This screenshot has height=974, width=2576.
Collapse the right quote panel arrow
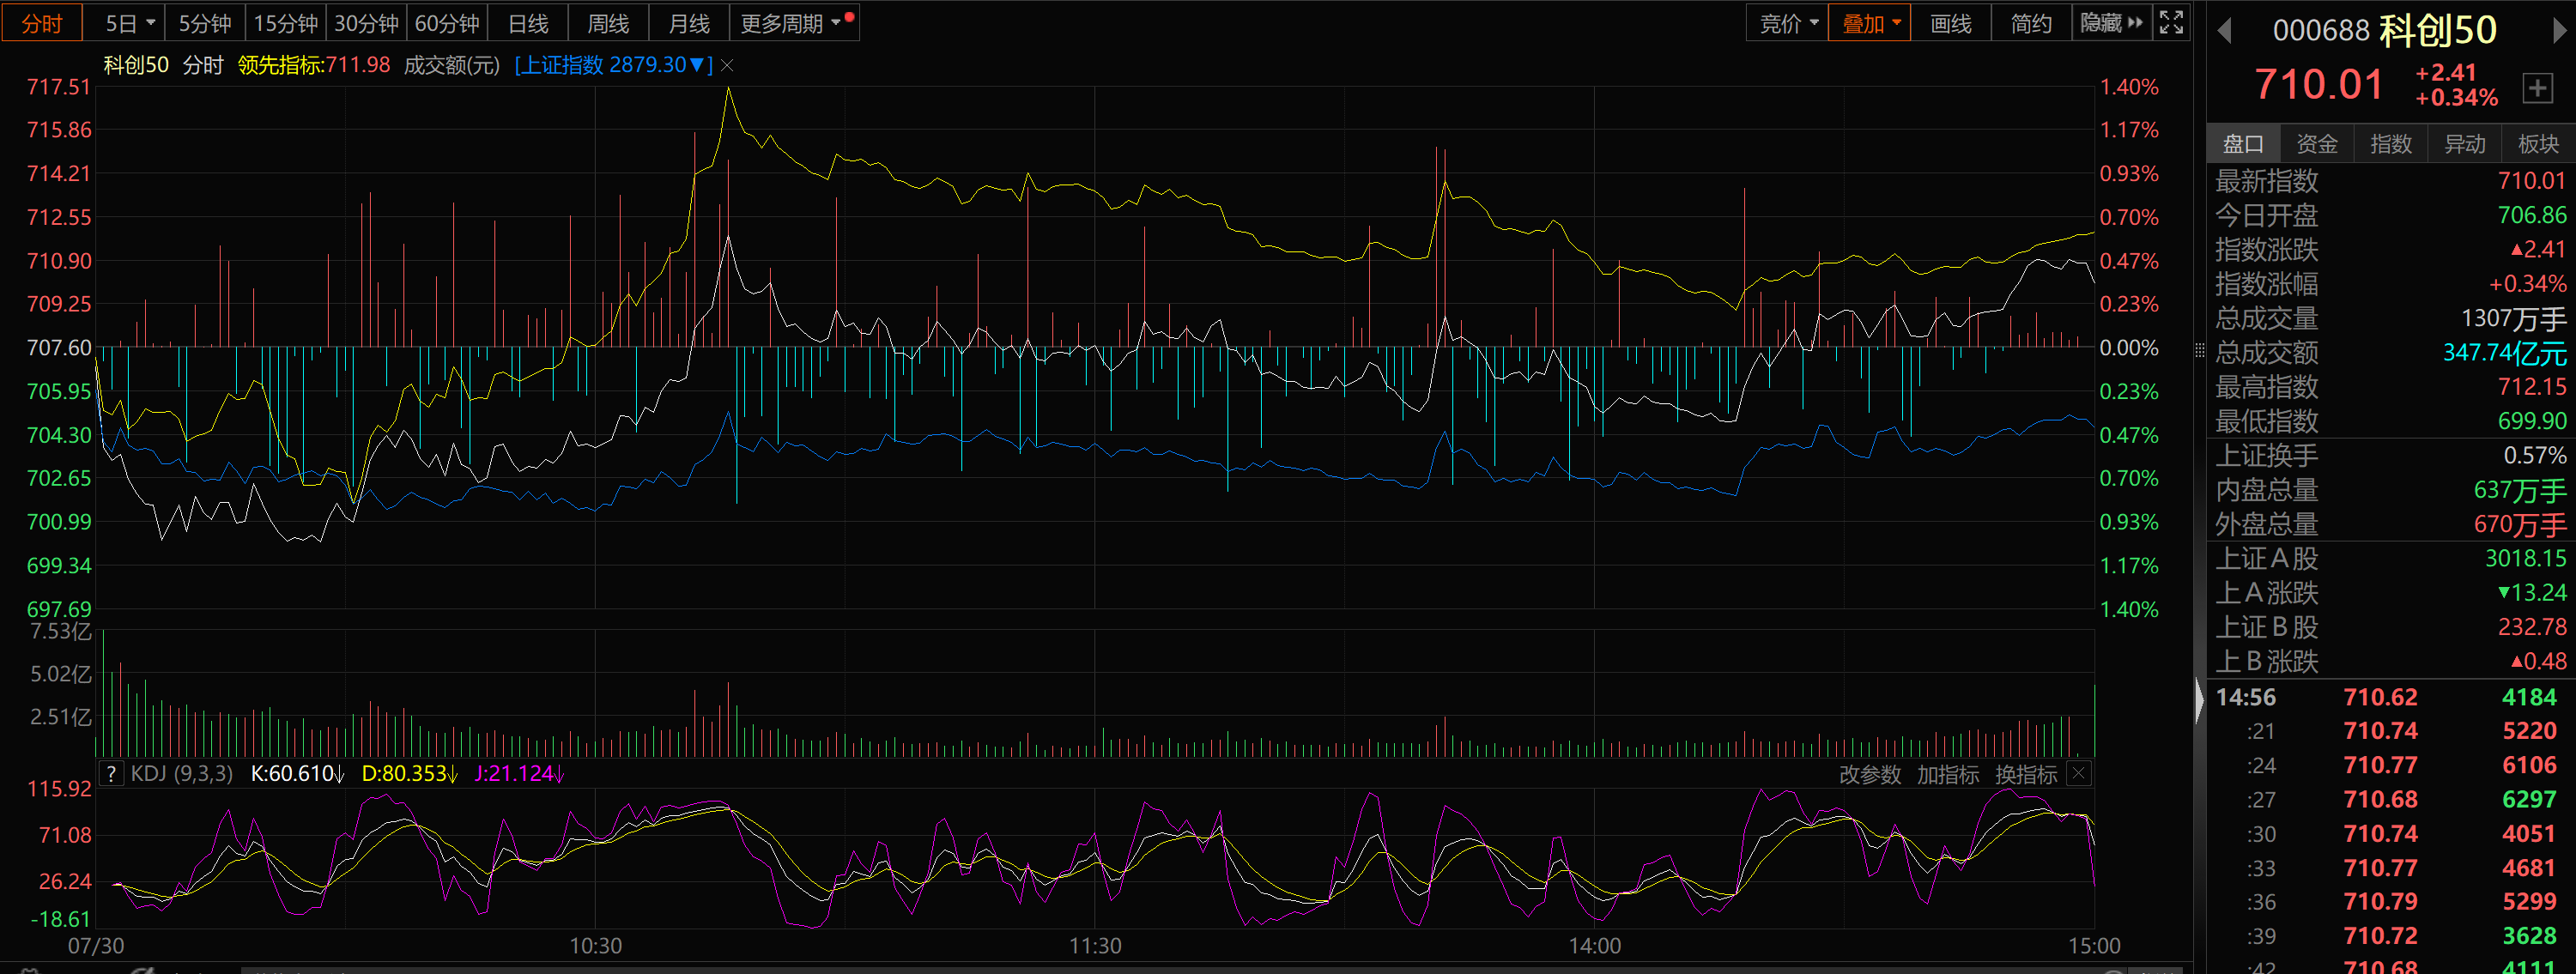click(x=2199, y=700)
